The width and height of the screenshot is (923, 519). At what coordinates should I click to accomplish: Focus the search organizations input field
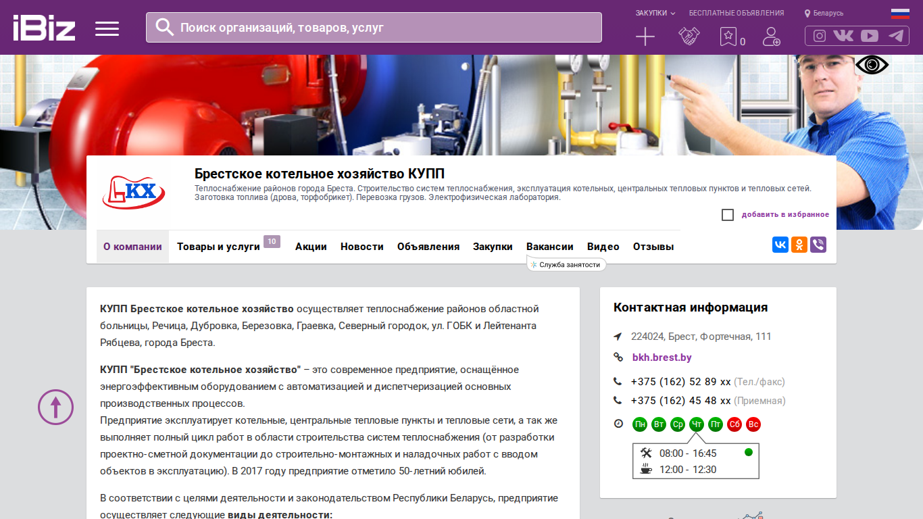click(374, 28)
